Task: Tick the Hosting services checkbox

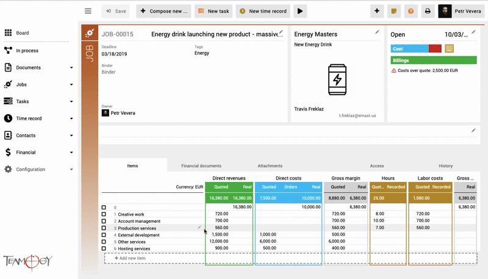Action: click(104, 248)
